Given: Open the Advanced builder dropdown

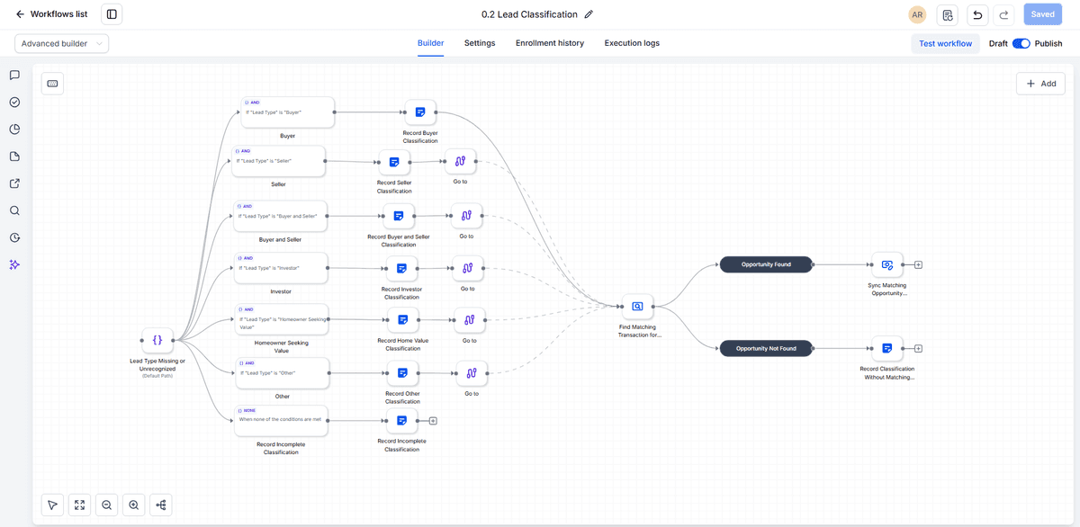Looking at the screenshot, I should [61, 43].
